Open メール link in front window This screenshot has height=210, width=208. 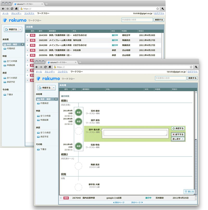[39, 72]
